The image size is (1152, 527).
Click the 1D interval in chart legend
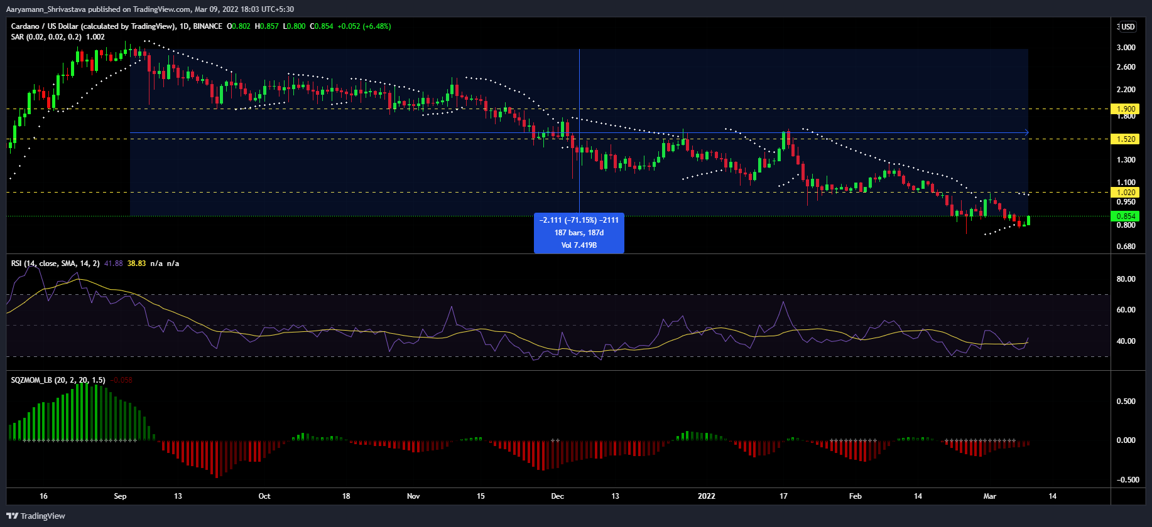tap(184, 26)
